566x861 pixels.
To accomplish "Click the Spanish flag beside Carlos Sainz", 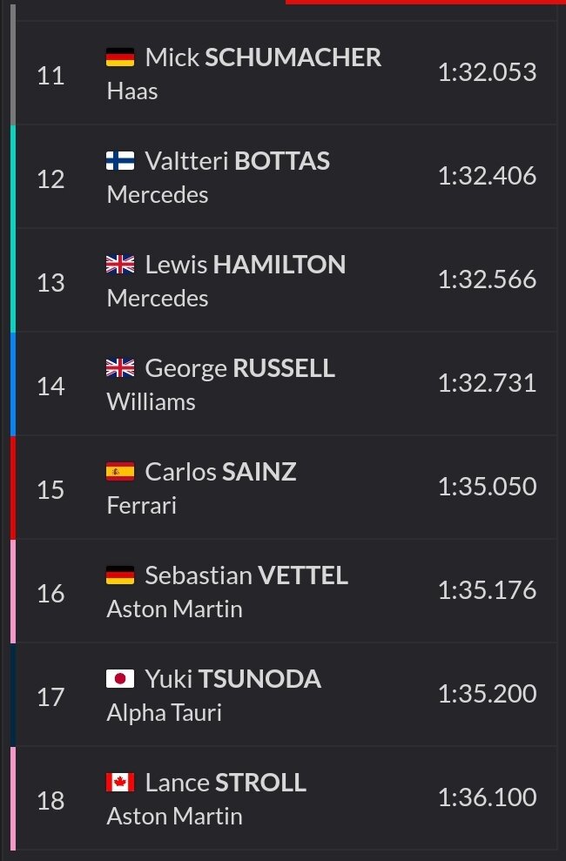I will tap(120, 471).
